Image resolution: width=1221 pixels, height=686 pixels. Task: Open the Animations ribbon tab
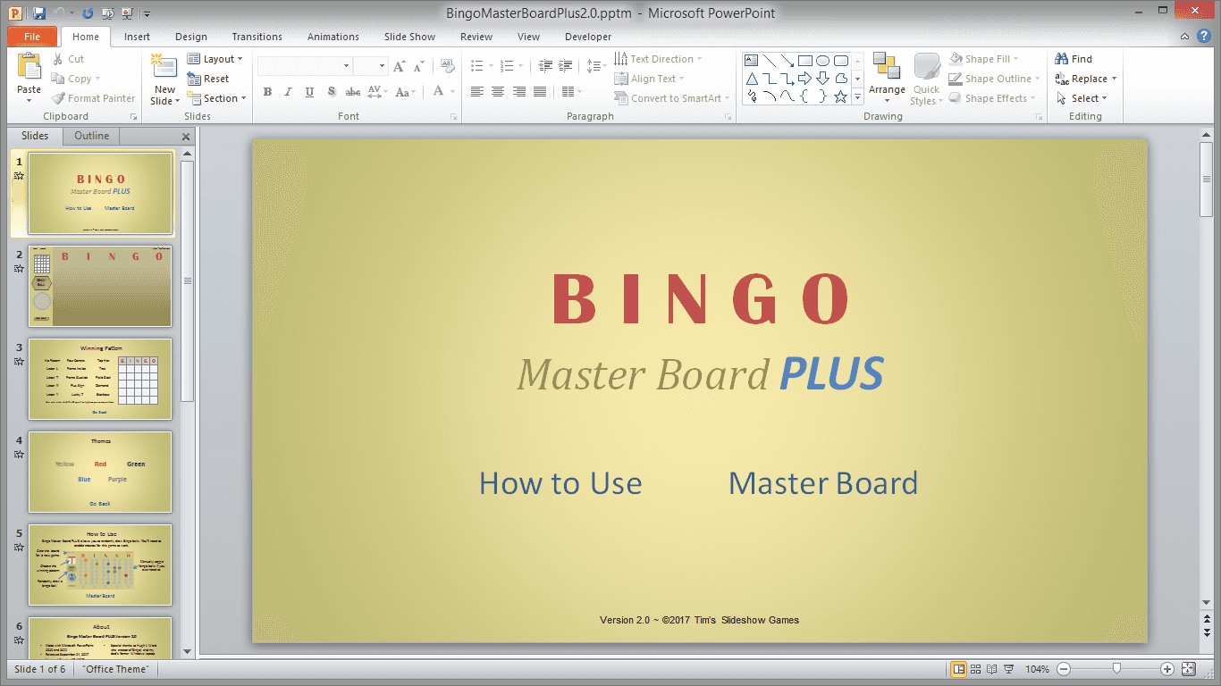(x=333, y=37)
